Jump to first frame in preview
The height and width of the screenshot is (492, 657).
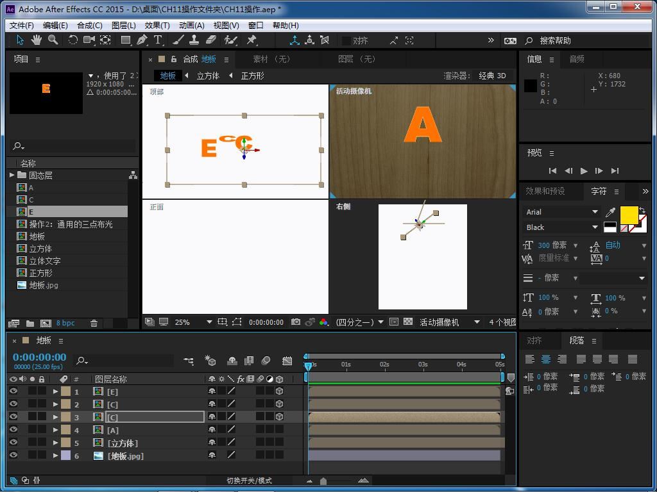[x=552, y=170]
